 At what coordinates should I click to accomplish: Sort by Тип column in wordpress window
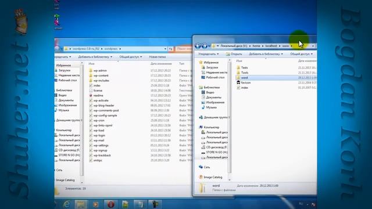click(x=181, y=64)
